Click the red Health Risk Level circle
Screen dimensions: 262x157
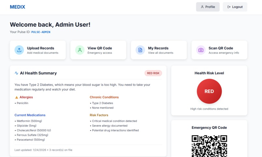click(x=209, y=91)
